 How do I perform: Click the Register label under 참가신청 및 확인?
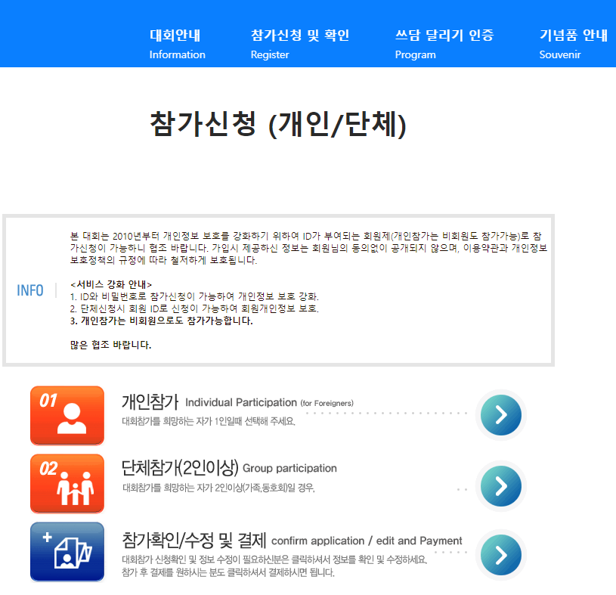click(268, 54)
